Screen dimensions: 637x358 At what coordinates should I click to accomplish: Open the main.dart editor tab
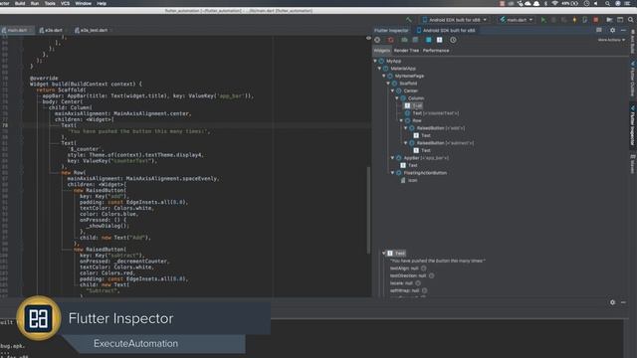16,30
